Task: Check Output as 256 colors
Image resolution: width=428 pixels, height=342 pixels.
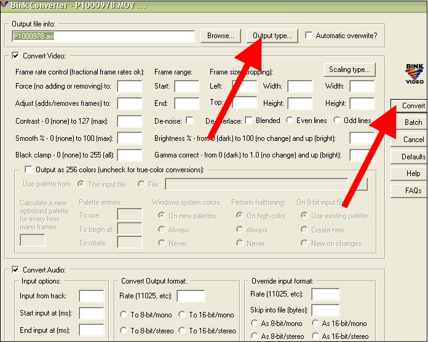Action: click(x=28, y=170)
